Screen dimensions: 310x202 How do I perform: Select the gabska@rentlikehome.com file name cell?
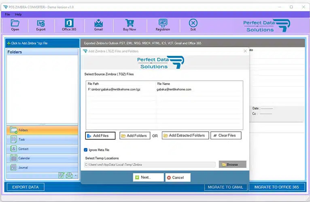pyautogui.click(x=174, y=89)
